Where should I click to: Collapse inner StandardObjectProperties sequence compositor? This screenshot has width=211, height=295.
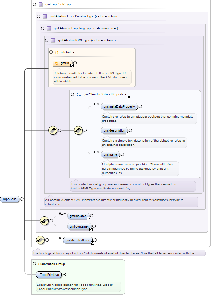(85, 130)
